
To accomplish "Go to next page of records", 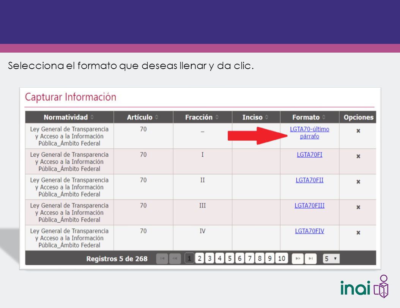I will click(x=298, y=259).
